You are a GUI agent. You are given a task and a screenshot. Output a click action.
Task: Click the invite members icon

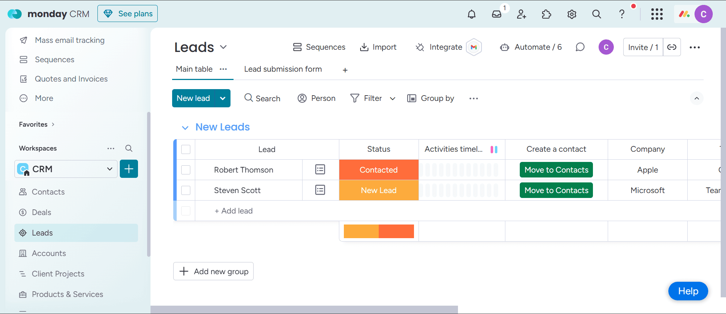click(521, 14)
